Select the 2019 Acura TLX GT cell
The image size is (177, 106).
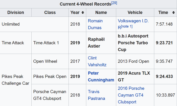(x=135, y=77)
